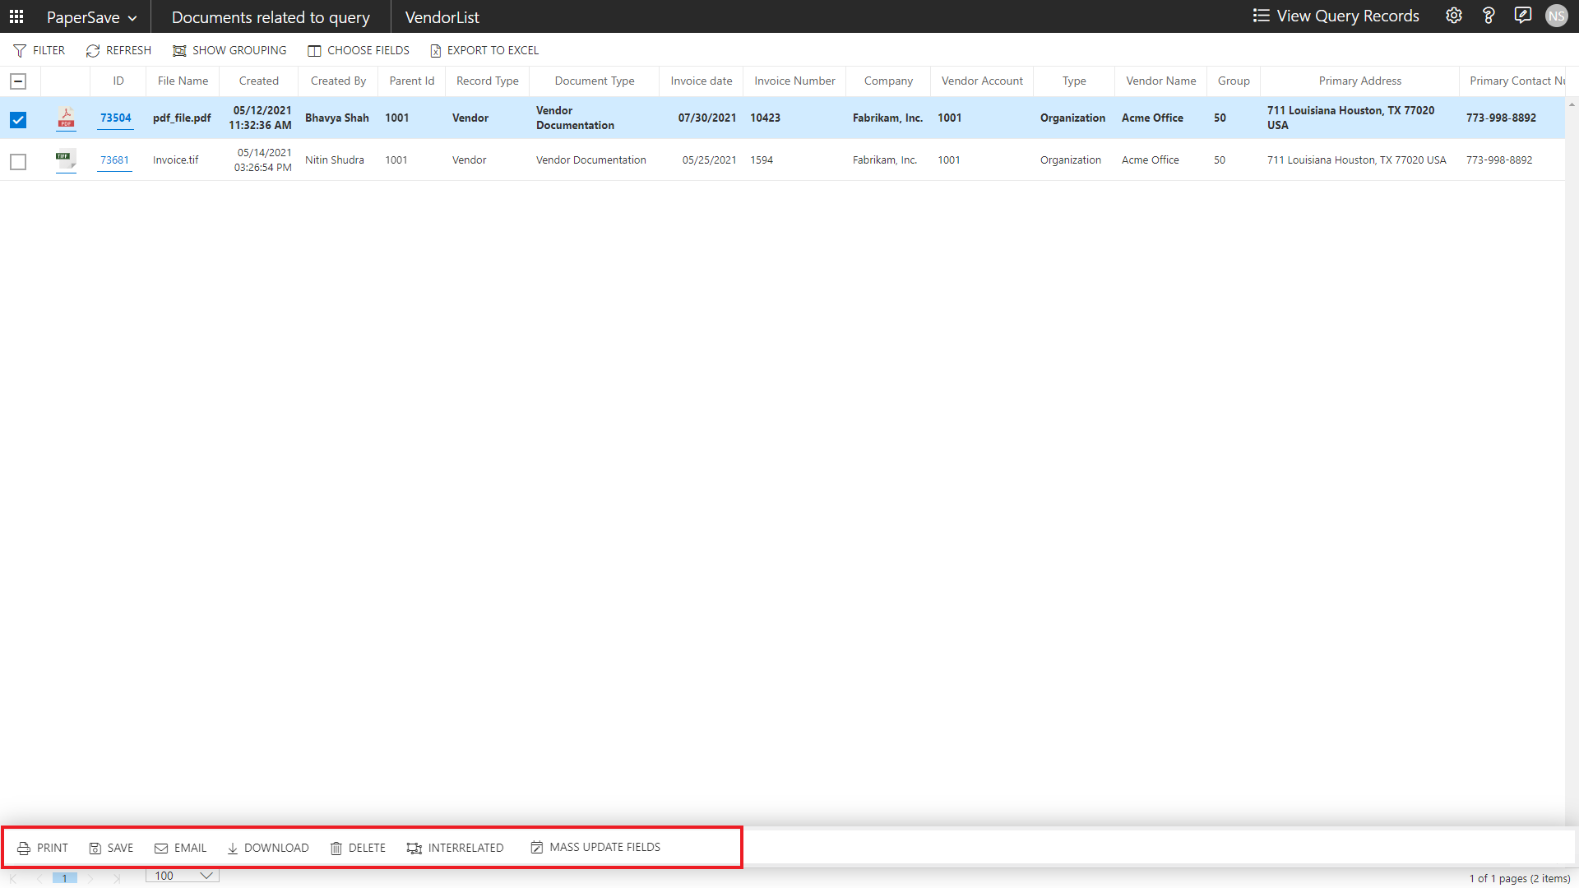Uncheck the row 73504 checkbox
This screenshot has height=888, width=1579.
[x=18, y=120]
